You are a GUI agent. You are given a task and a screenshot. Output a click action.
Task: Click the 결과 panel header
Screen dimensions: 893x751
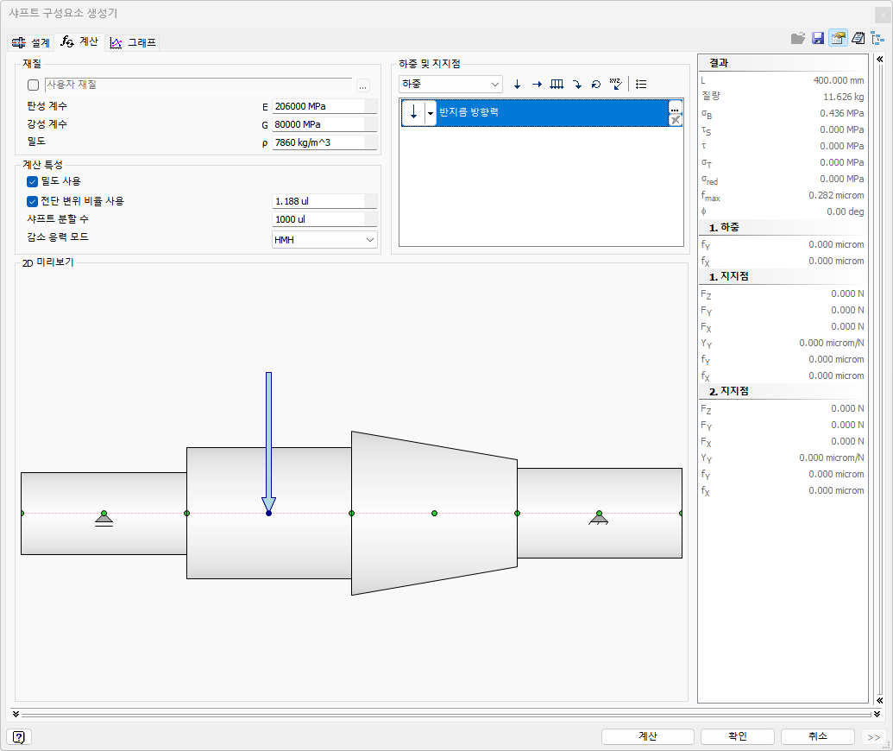[783, 63]
